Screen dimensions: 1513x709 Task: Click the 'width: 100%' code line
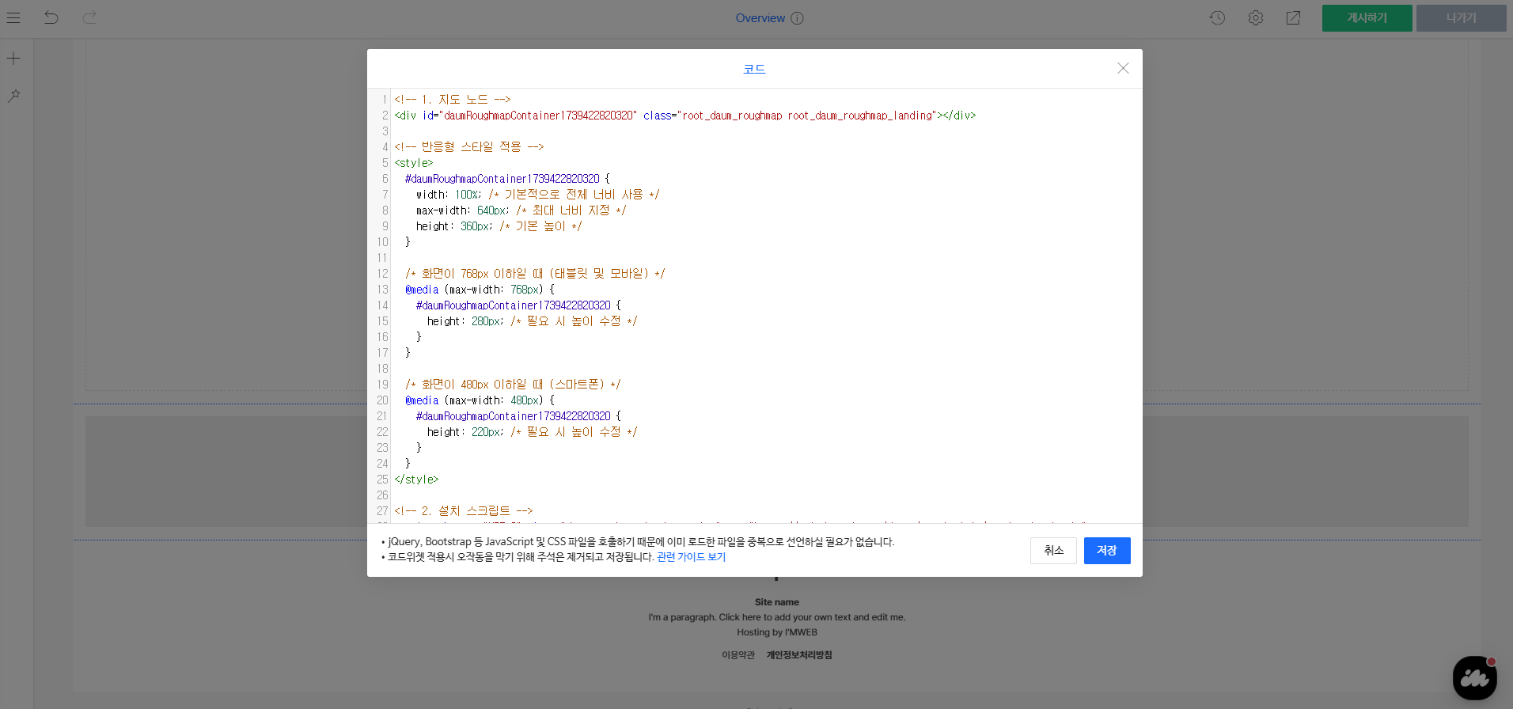[x=537, y=195]
